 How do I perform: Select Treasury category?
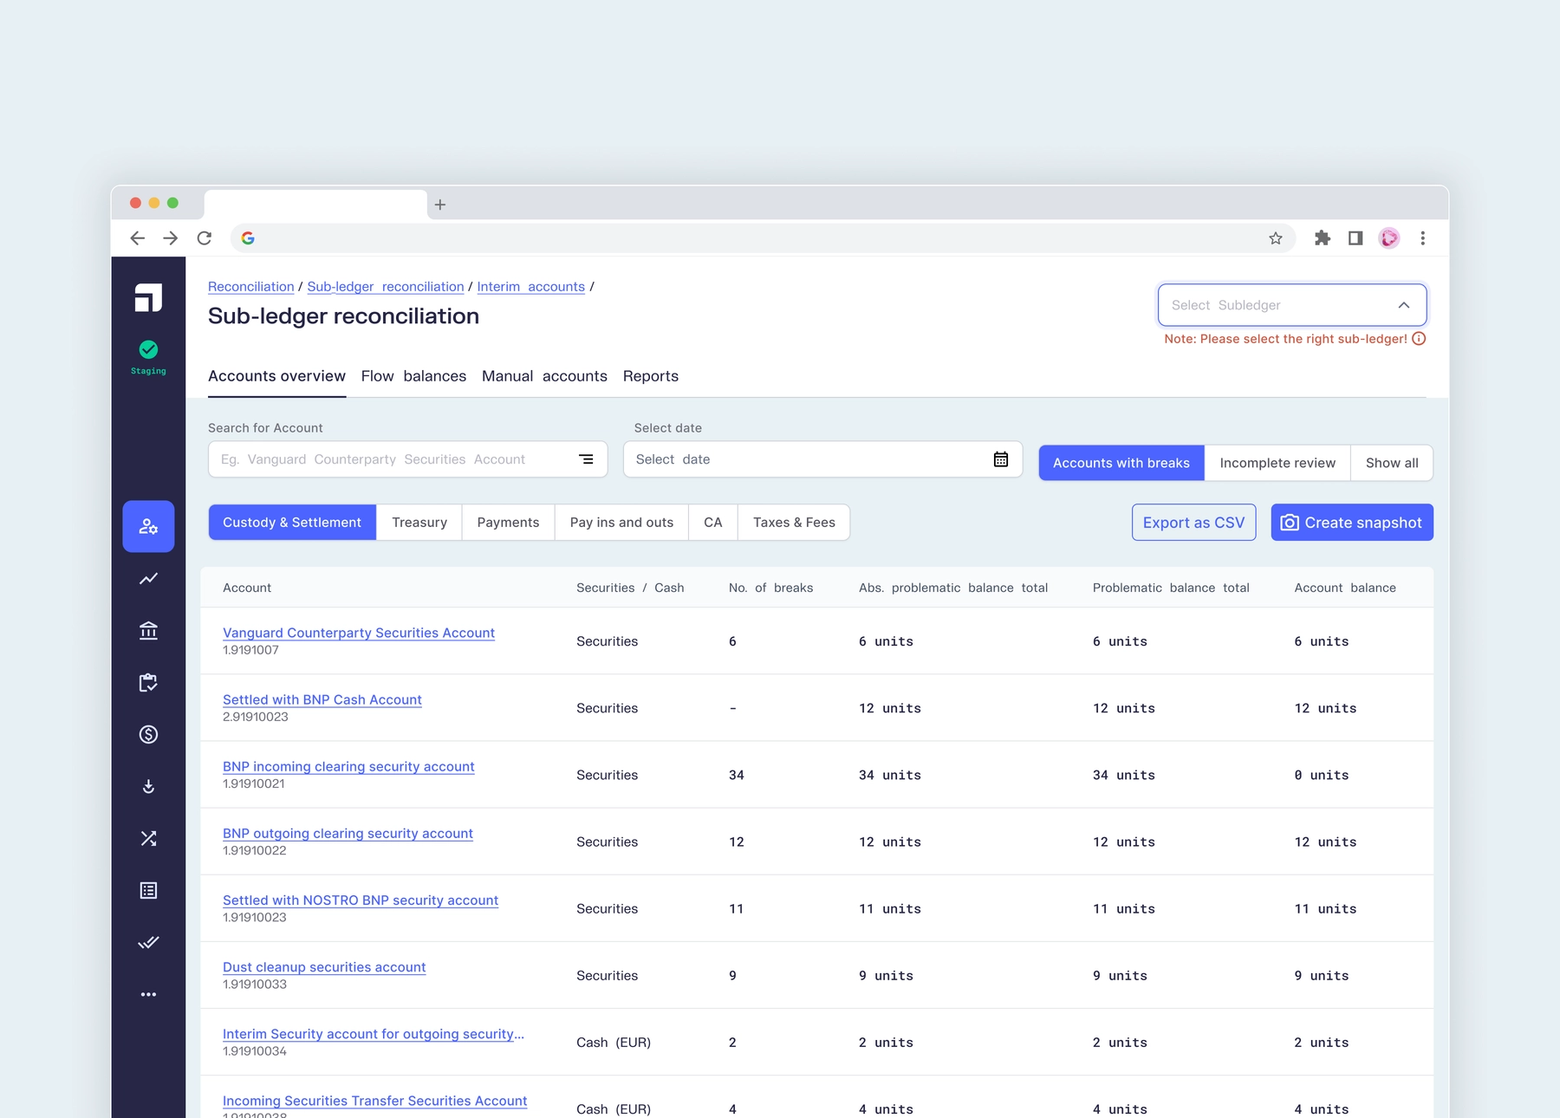pyautogui.click(x=419, y=523)
